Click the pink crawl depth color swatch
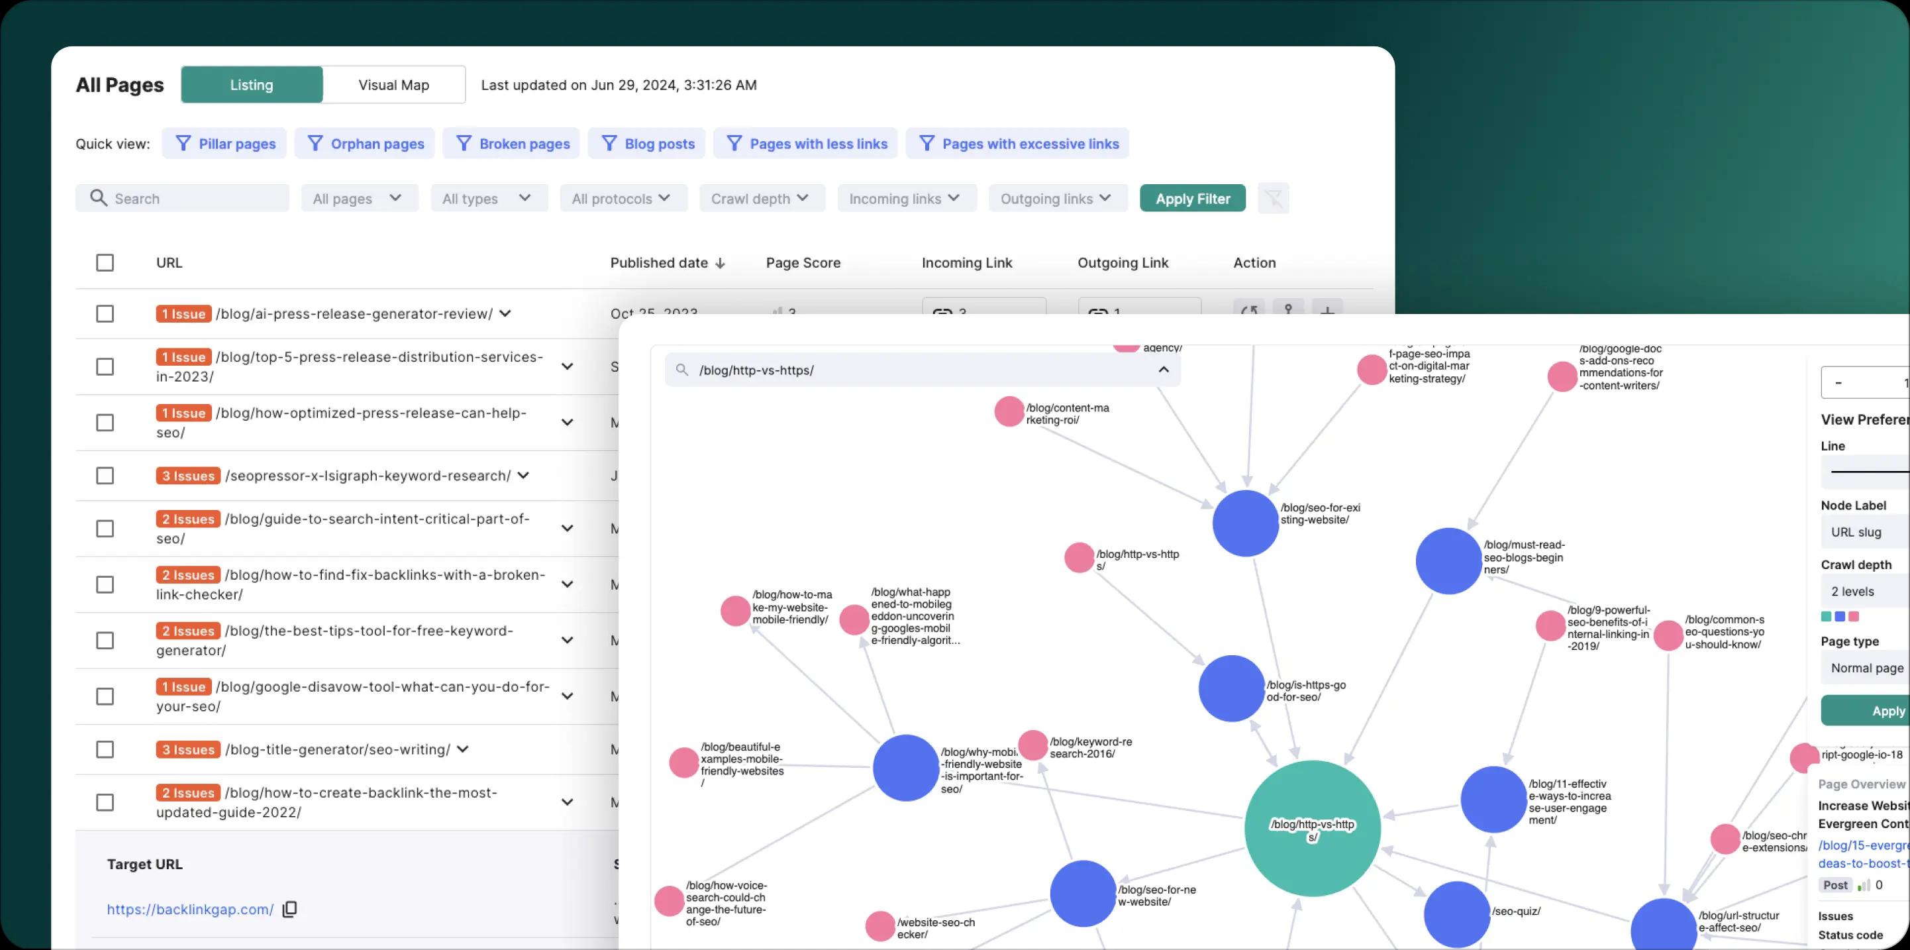 click(x=1854, y=616)
